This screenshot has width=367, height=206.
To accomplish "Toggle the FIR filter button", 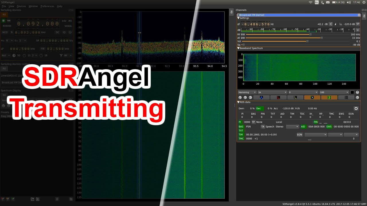I will point(42,49).
